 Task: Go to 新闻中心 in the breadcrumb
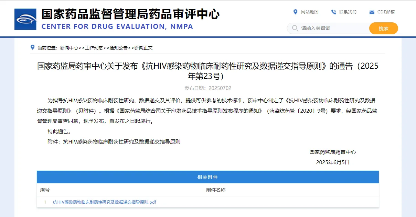coord(69,48)
